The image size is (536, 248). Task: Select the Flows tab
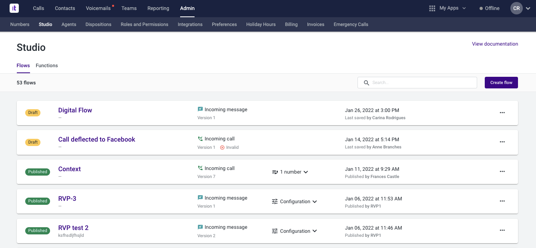coord(23,66)
